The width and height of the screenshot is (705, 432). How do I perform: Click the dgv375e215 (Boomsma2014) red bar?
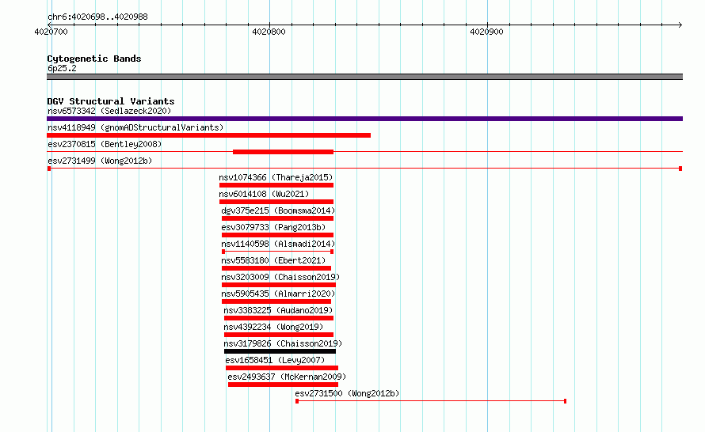click(277, 218)
